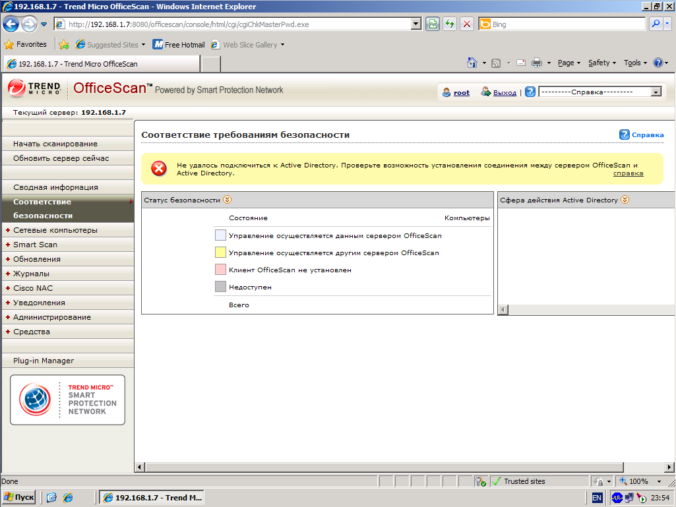The height and width of the screenshot is (507, 676).
Task: Click the light blue swatch for this server
Action: pyautogui.click(x=220, y=235)
